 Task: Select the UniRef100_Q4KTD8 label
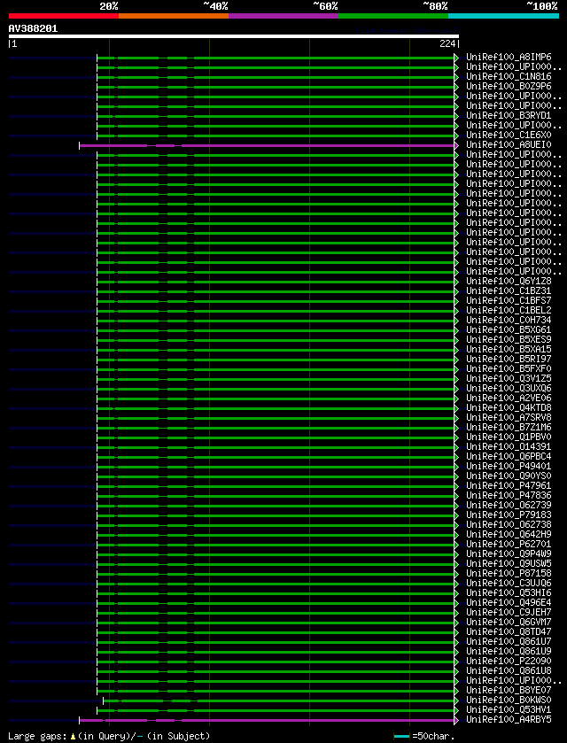click(x=509, y=408)
